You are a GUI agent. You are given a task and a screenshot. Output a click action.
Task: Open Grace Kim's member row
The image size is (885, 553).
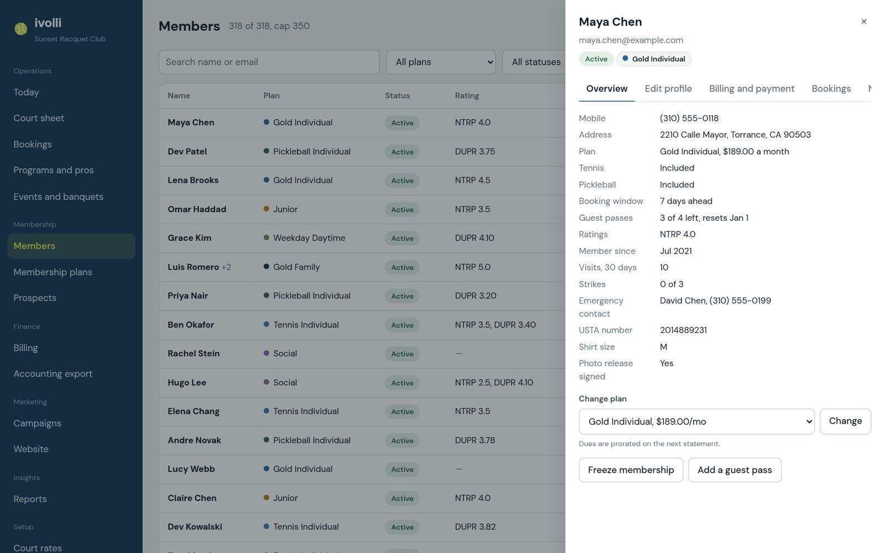pyautogui.click(x=362, y=238)
